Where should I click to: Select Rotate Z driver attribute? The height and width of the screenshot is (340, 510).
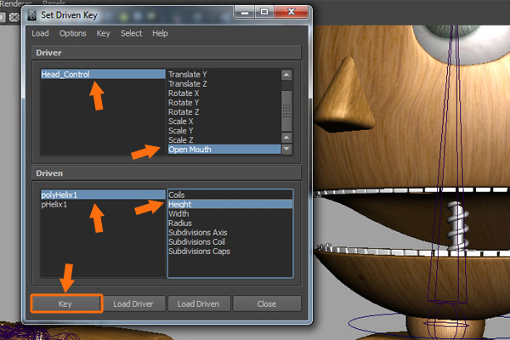[x=224, y=112]
